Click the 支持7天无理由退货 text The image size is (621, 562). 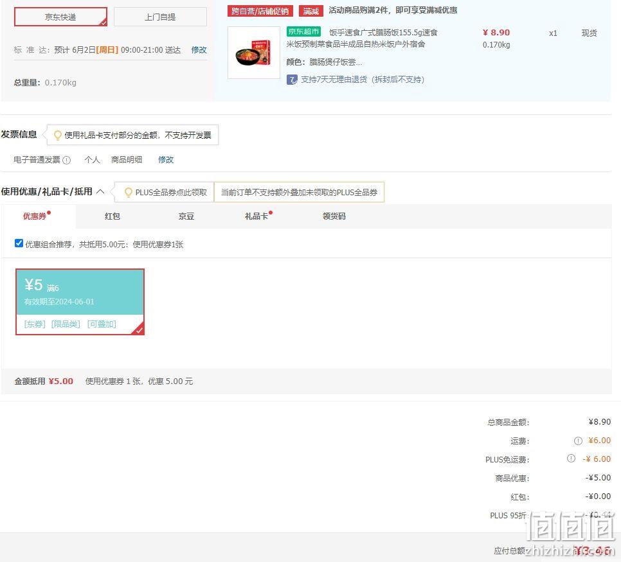coord(363,80)
